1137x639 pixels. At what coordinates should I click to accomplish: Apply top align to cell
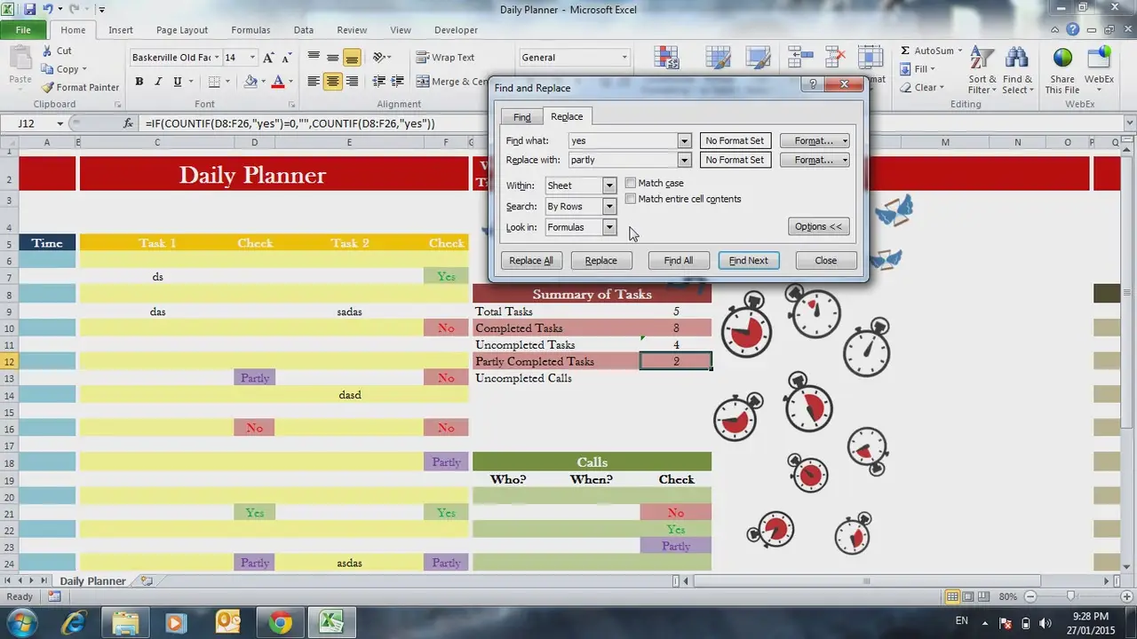tap(314, 58)
